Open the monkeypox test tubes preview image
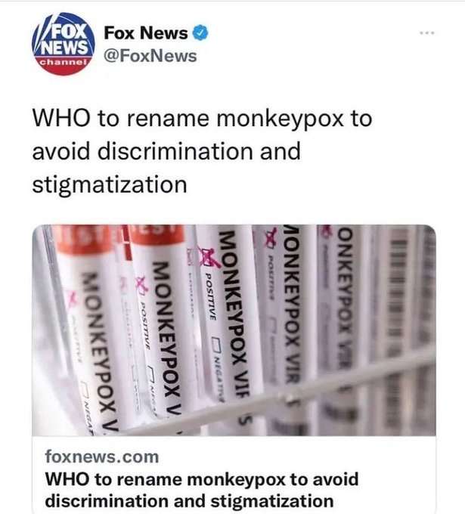Image resolution: width=465 pixels, height=514 pixels. 234,330
